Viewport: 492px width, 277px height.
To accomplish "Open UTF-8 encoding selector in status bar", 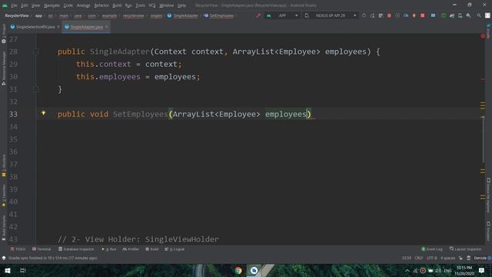I will pyautogui.click(x=432, y=258).
